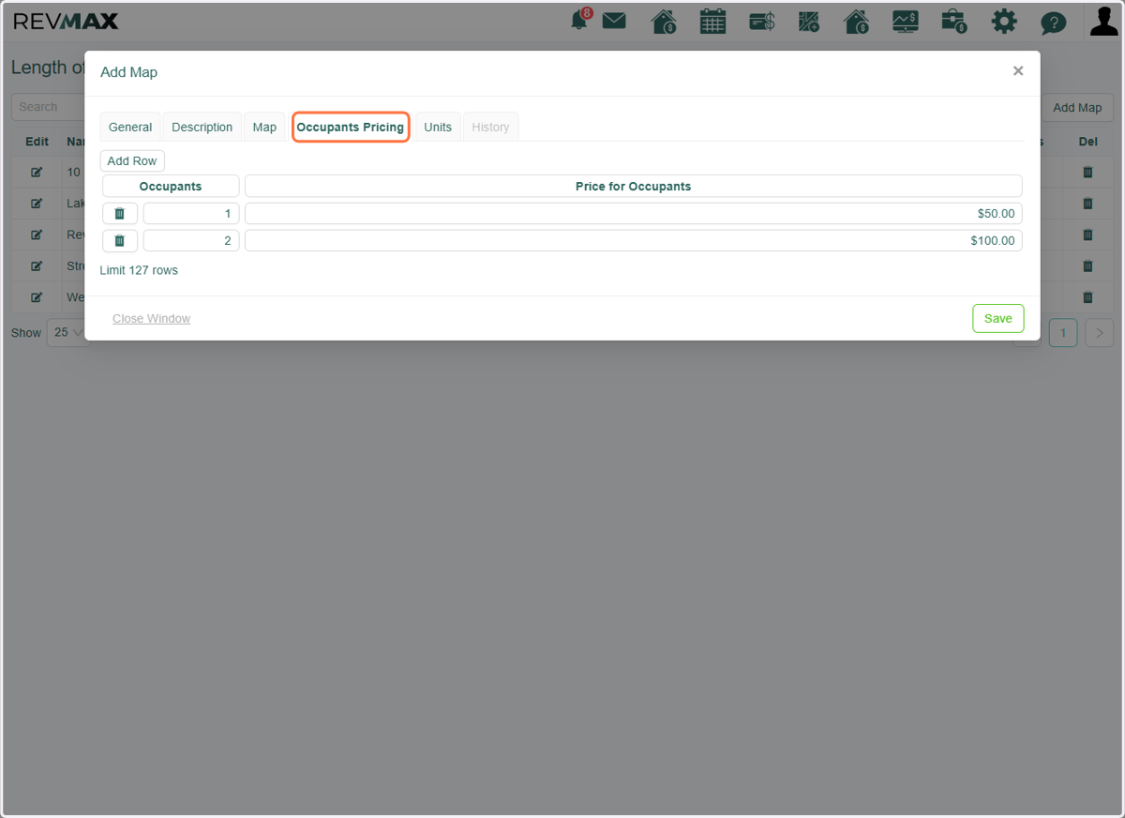
Task: Switch to the Units tab
Action: [438, 128]
